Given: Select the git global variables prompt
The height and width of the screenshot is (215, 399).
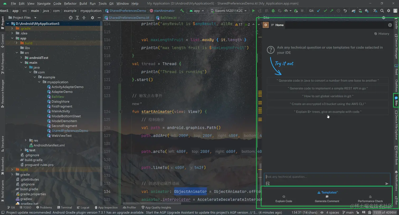Looking at the screenshot, I should tap(328, 96).
